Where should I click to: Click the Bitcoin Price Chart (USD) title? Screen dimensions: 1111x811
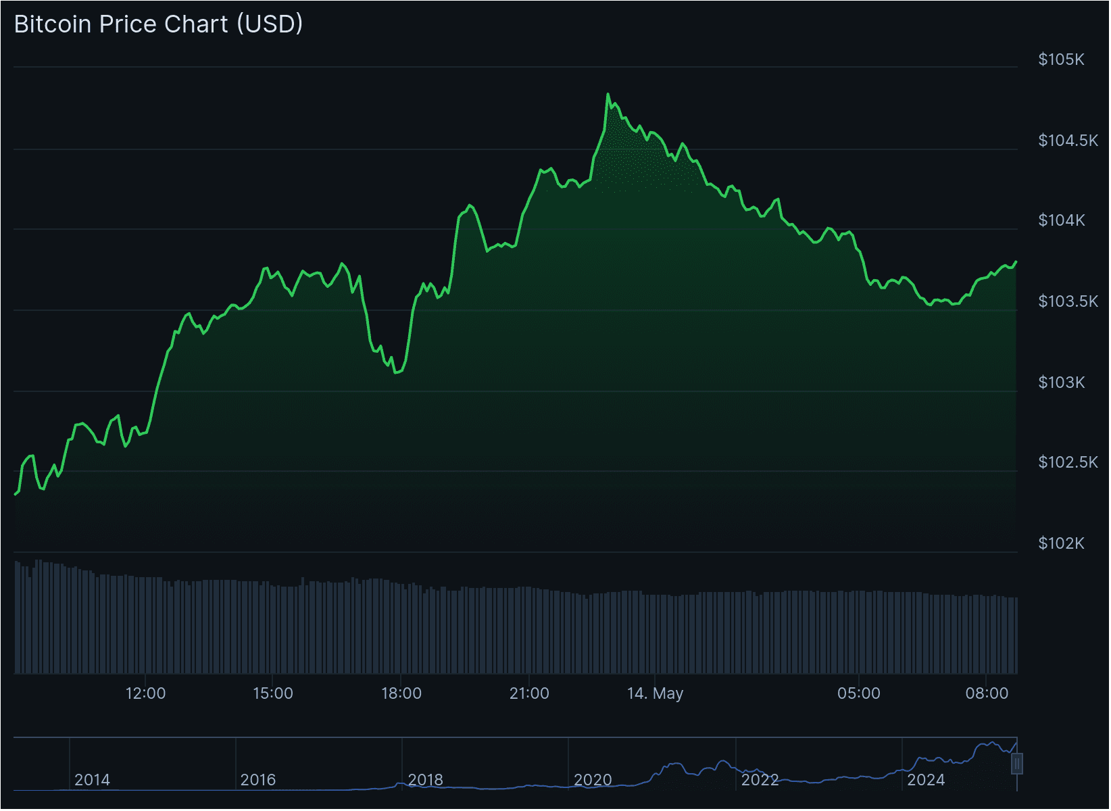click(x=158, y=24)
